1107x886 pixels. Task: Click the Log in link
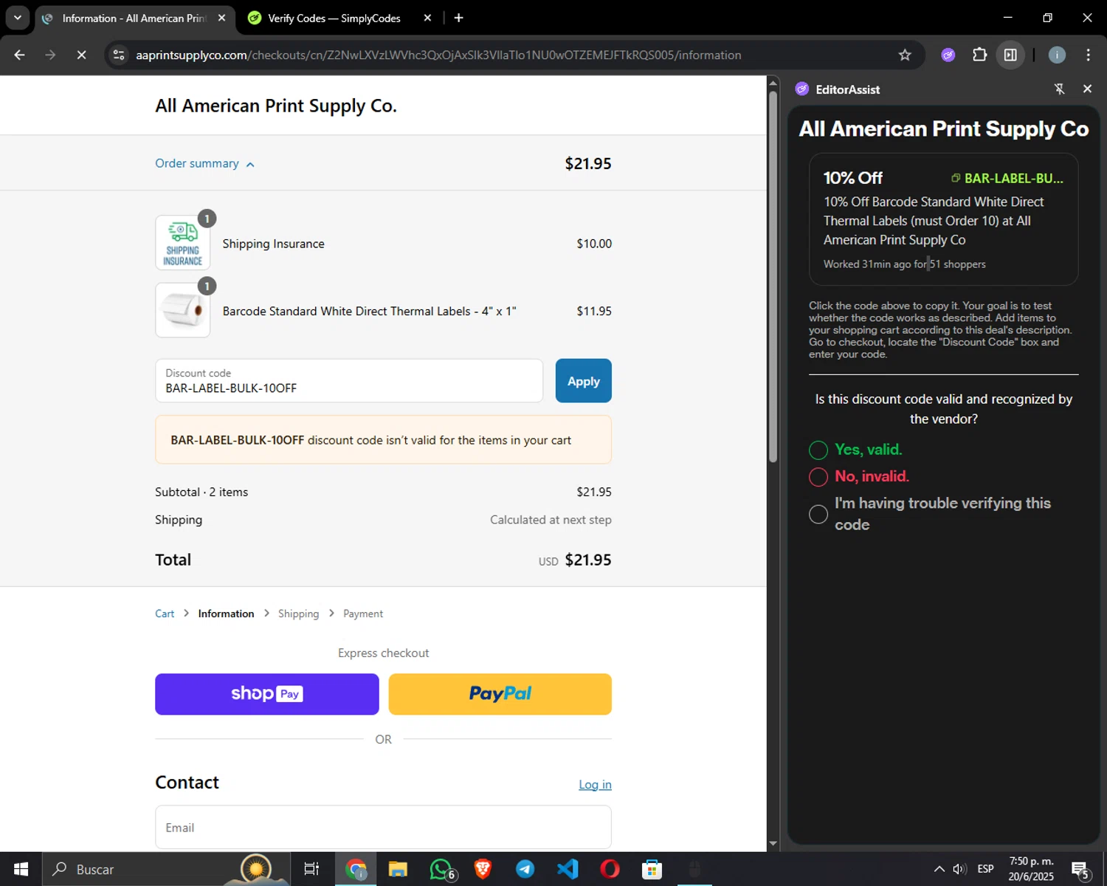(x=595, y=784)
